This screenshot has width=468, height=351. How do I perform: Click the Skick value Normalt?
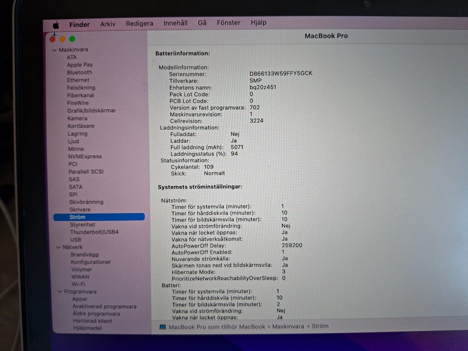(x=214, y=174)
